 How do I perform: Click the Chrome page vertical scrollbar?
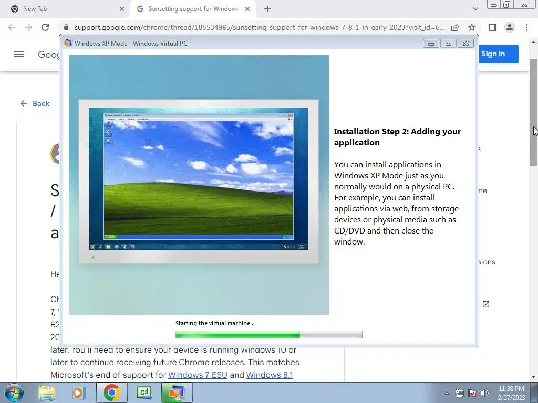533,112
